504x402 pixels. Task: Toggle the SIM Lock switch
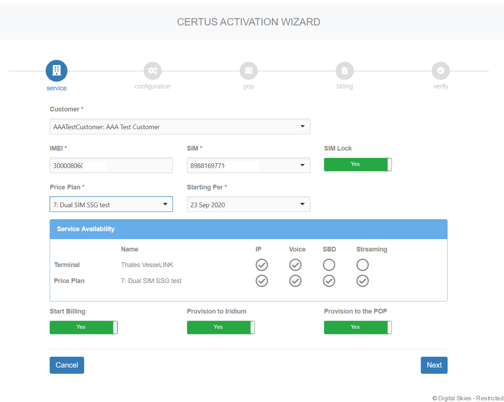358,165
